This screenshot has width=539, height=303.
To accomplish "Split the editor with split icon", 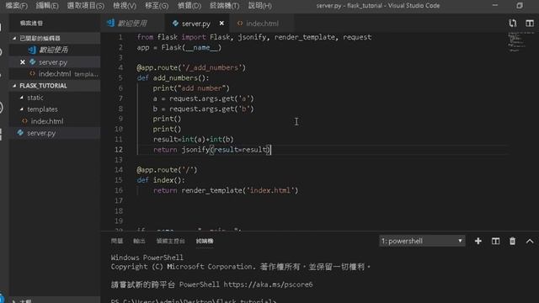I will click(x=530, y=23).
